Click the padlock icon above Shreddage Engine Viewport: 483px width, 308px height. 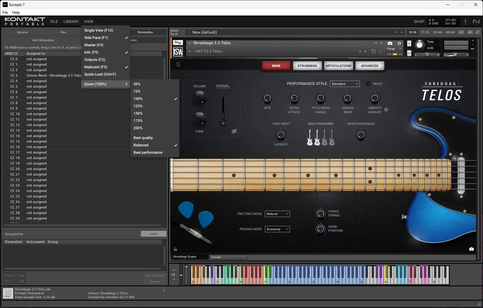(175, 249)
